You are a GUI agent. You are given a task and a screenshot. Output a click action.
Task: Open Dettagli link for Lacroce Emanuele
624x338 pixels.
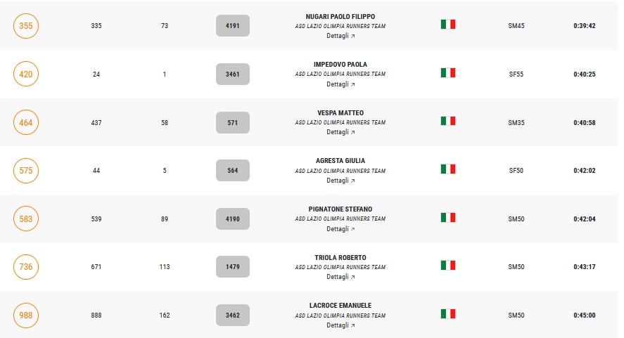tap(340, 325)
